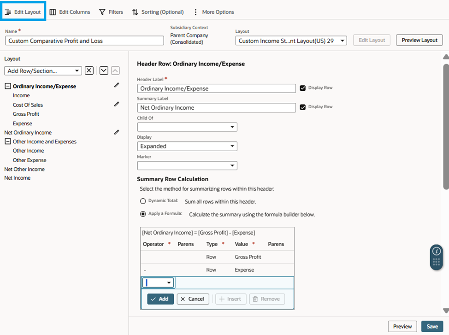Click the vertical scrollbar thumb

tap(446, 126)
